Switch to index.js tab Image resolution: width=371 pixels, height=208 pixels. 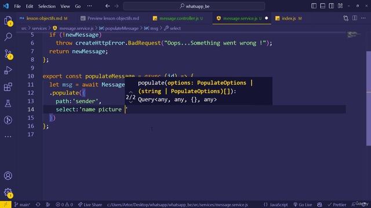point(289,18)
